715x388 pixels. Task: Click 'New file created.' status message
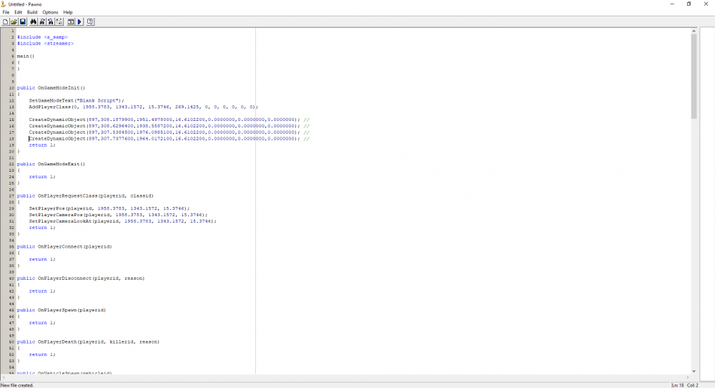point(17,385)
